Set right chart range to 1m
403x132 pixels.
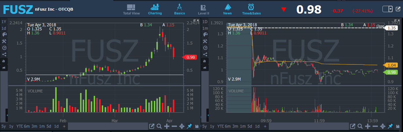coord(243,126)
